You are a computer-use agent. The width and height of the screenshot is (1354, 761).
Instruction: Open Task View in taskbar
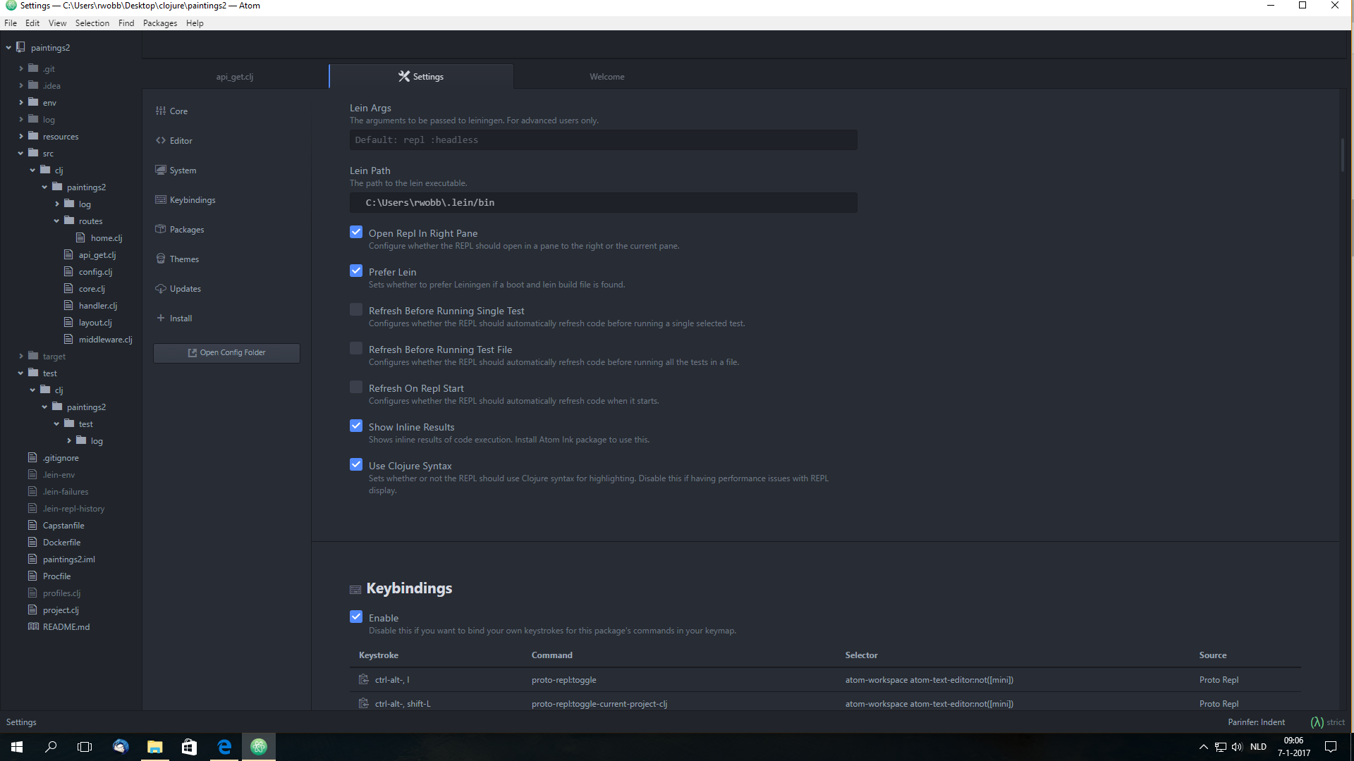[x=85, y=747]
